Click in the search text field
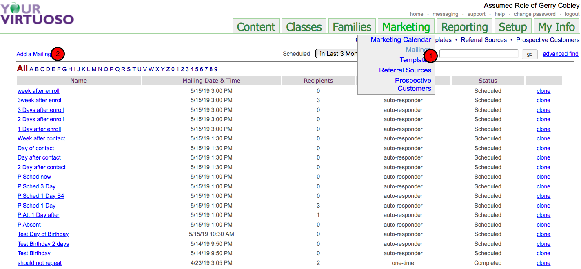The width and height of the screenshot is (581, 269). (x=478, y=54)
